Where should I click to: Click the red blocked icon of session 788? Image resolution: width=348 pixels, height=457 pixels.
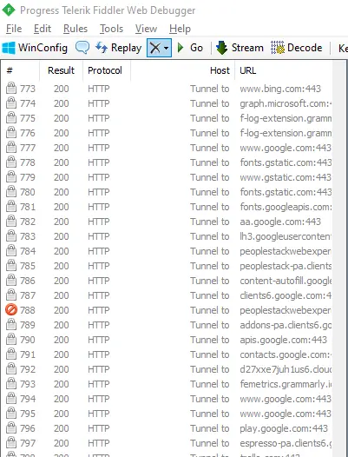click(11, 310)
